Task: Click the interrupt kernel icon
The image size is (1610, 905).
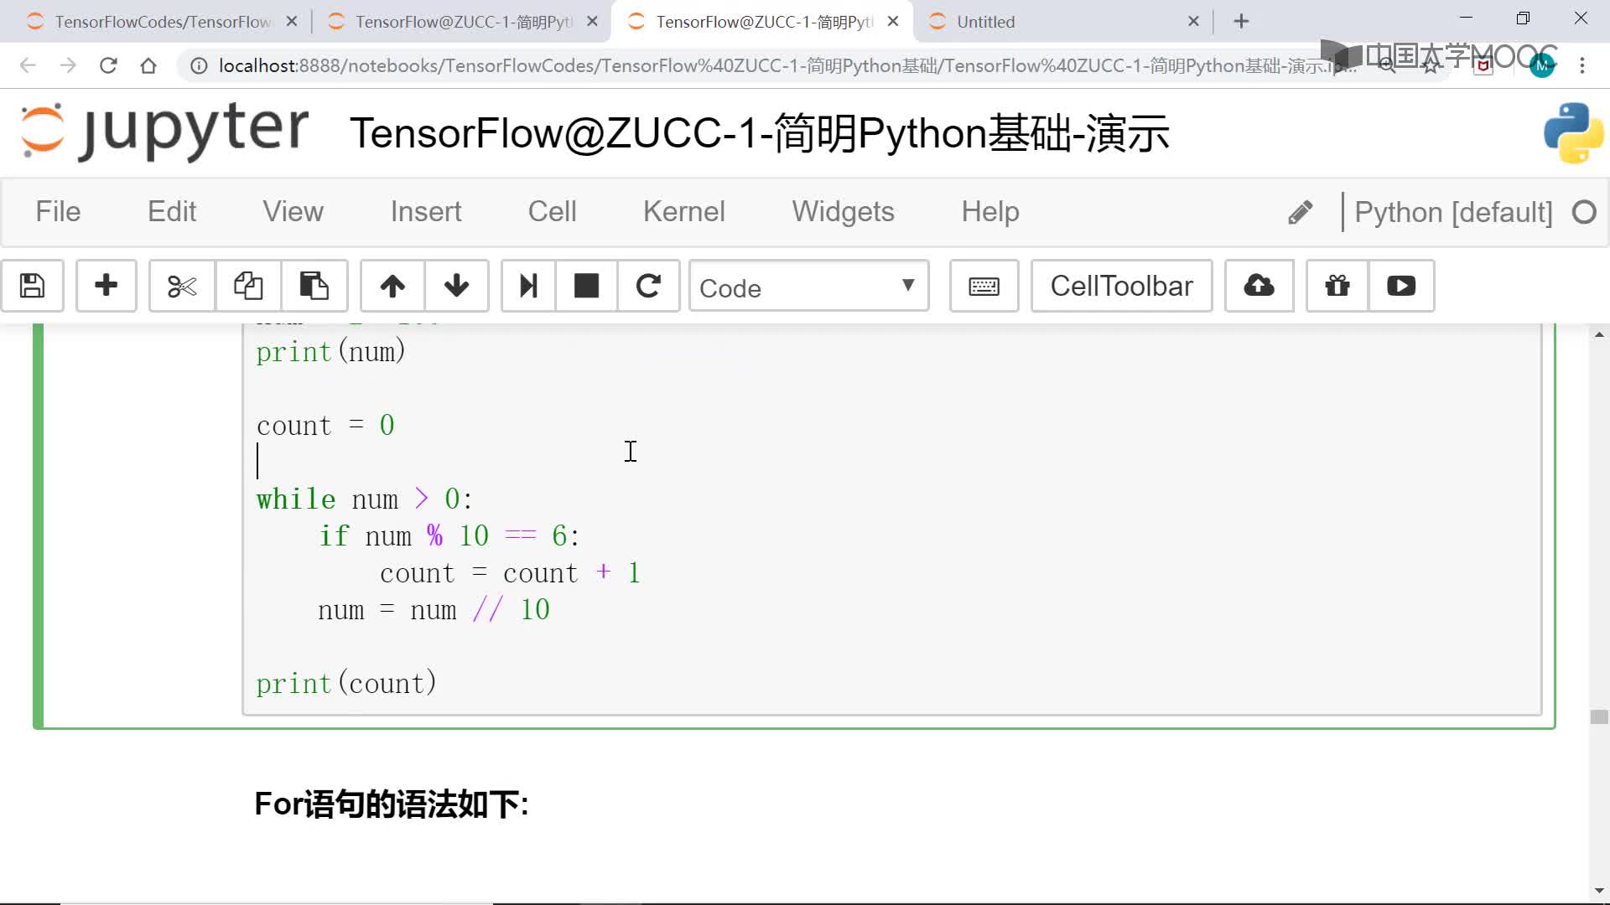Action: point(586,287)
